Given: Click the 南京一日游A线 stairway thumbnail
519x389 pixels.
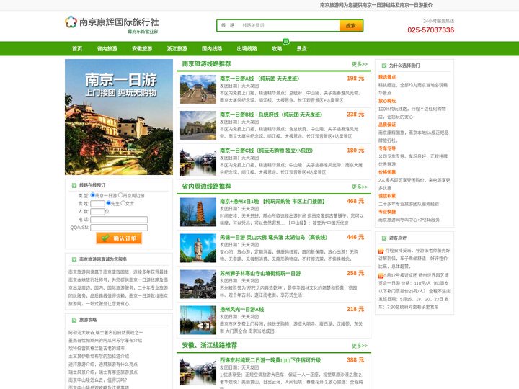Looking at the screenshot, I should (198, 89).
